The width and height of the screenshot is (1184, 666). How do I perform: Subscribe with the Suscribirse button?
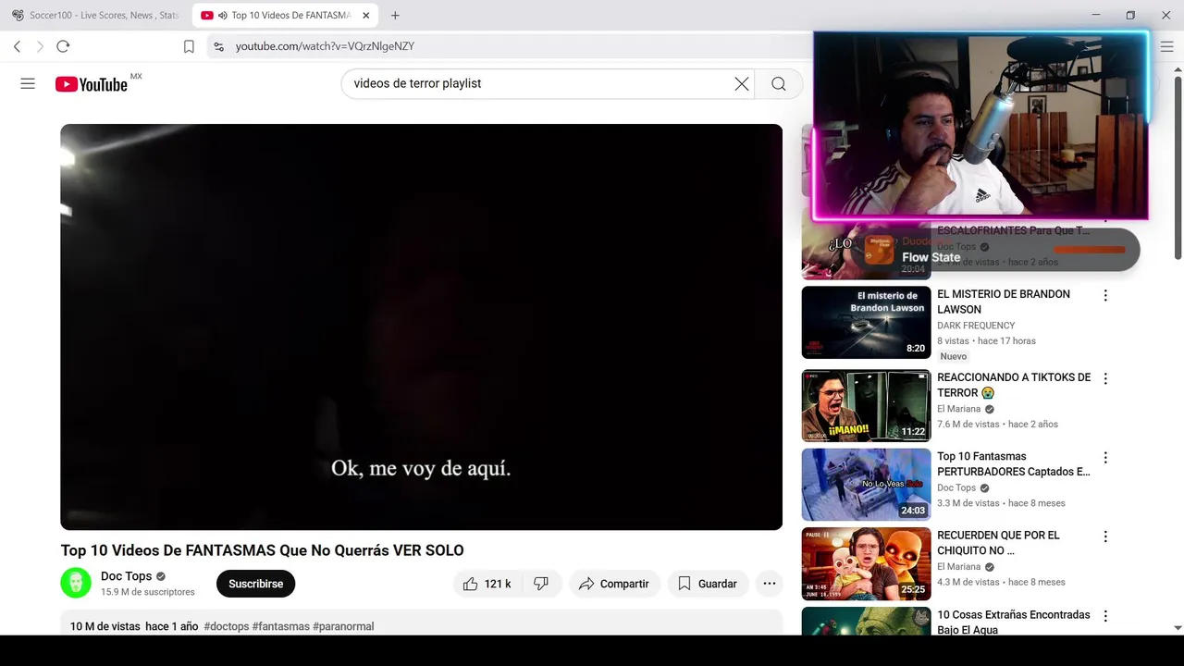255,584
